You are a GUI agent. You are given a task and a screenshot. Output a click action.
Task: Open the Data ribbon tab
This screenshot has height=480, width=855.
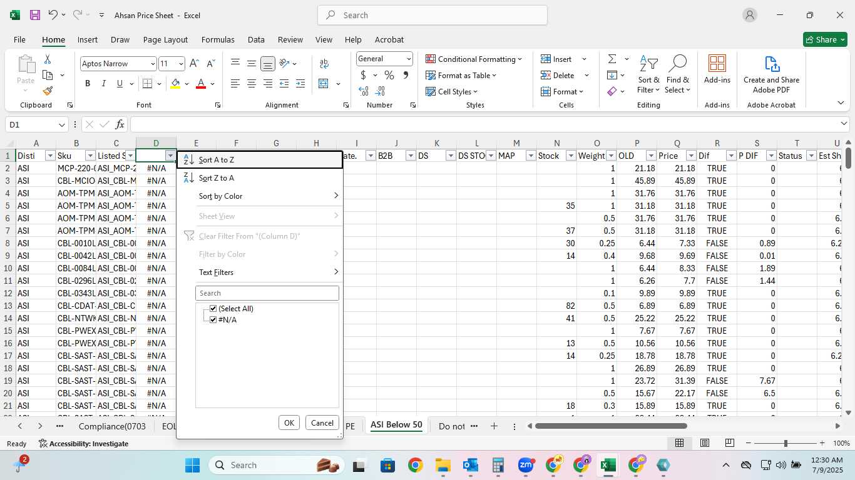click(256, 39)
